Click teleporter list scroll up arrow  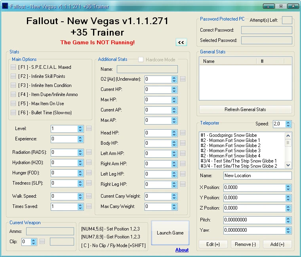coord(288,136)
